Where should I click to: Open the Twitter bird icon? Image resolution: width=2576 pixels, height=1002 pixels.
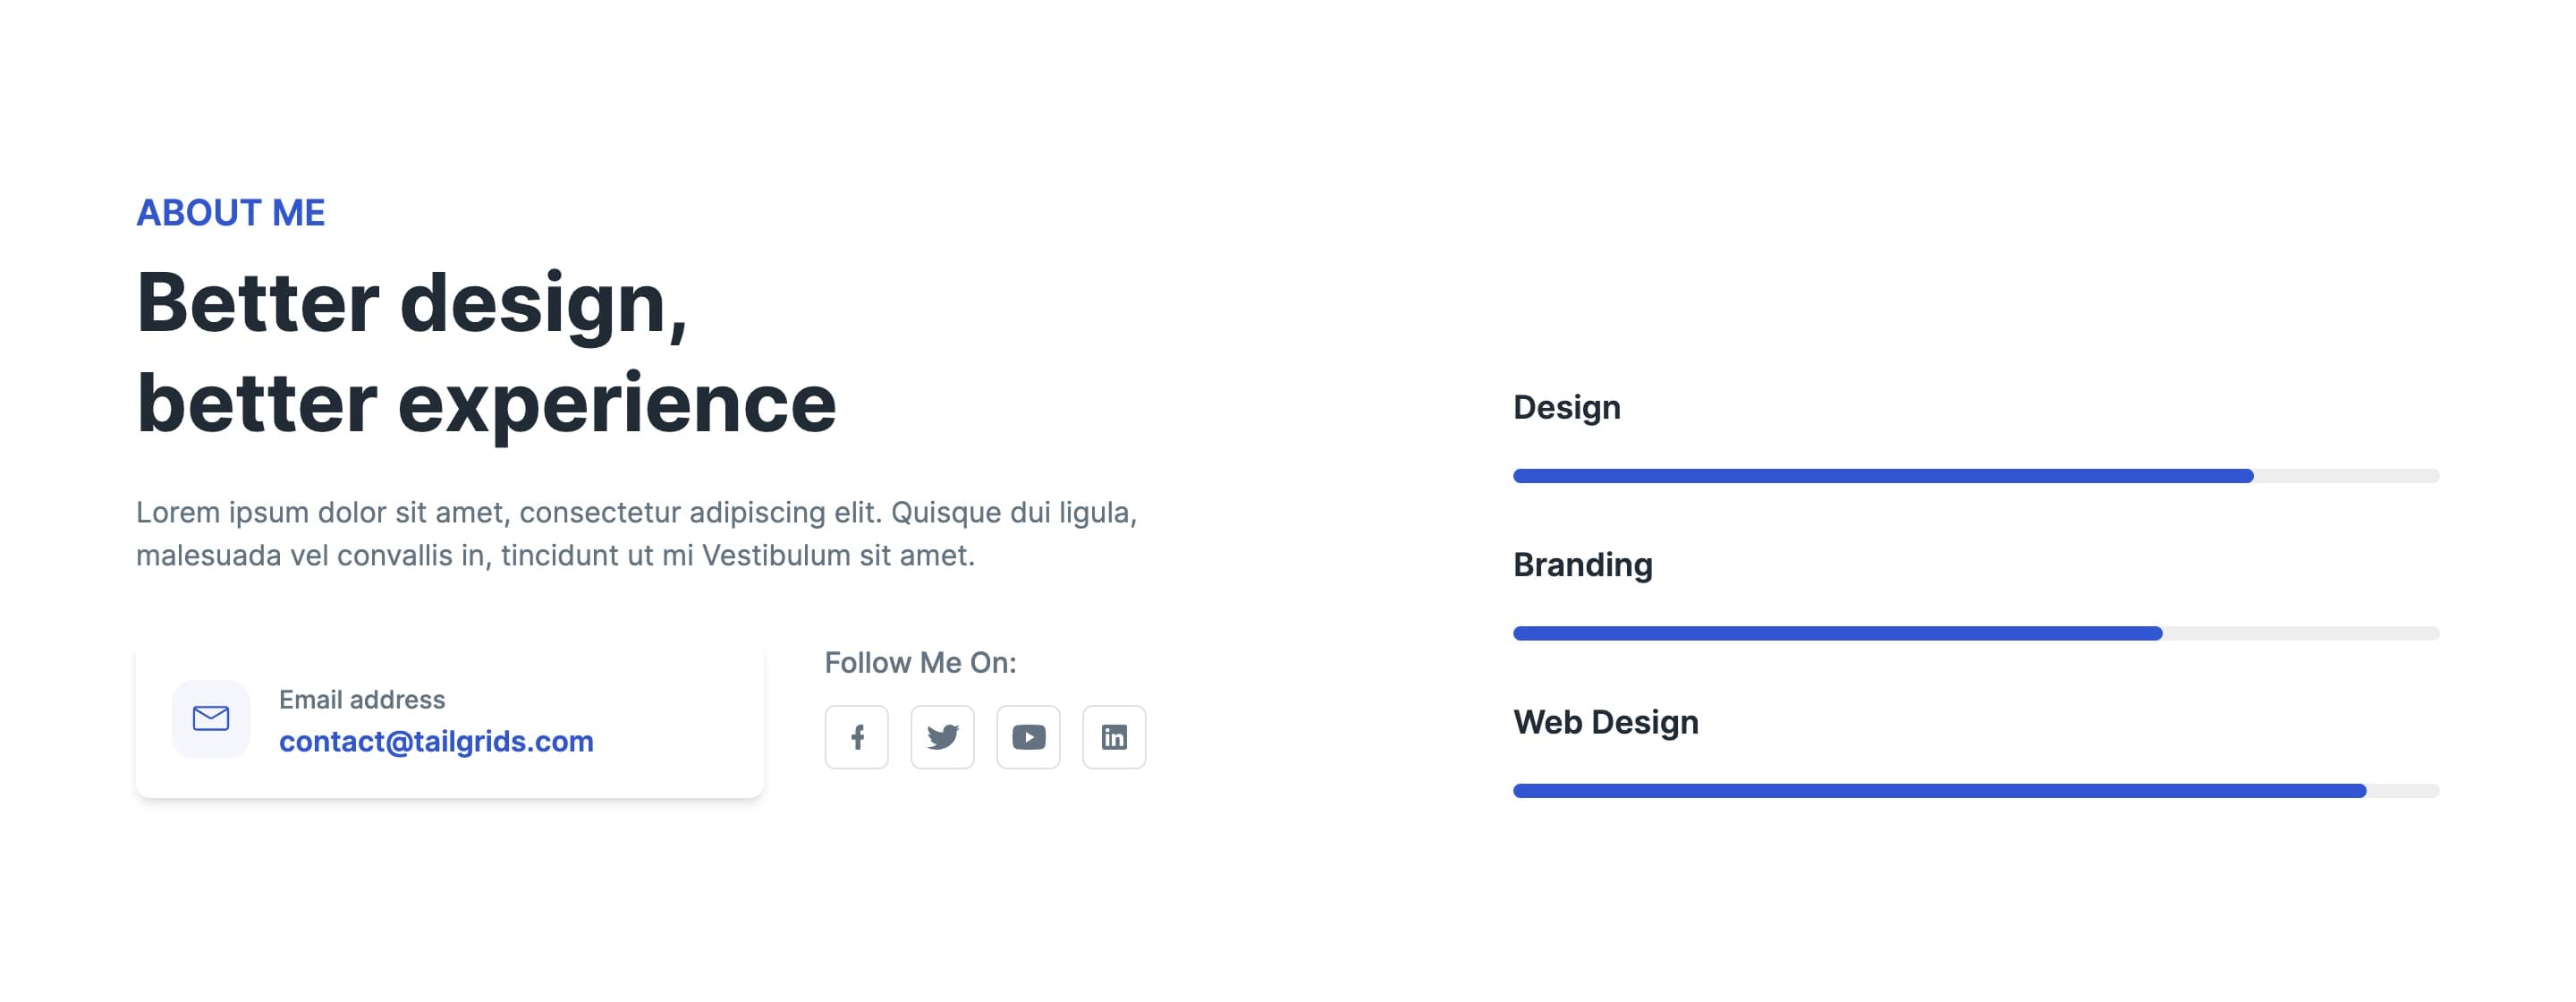[942, 737]
